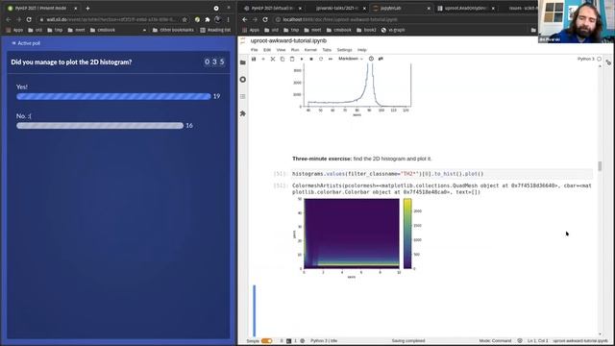Click the notebook vertical scrollbar thumb

(x=600, y=166)
